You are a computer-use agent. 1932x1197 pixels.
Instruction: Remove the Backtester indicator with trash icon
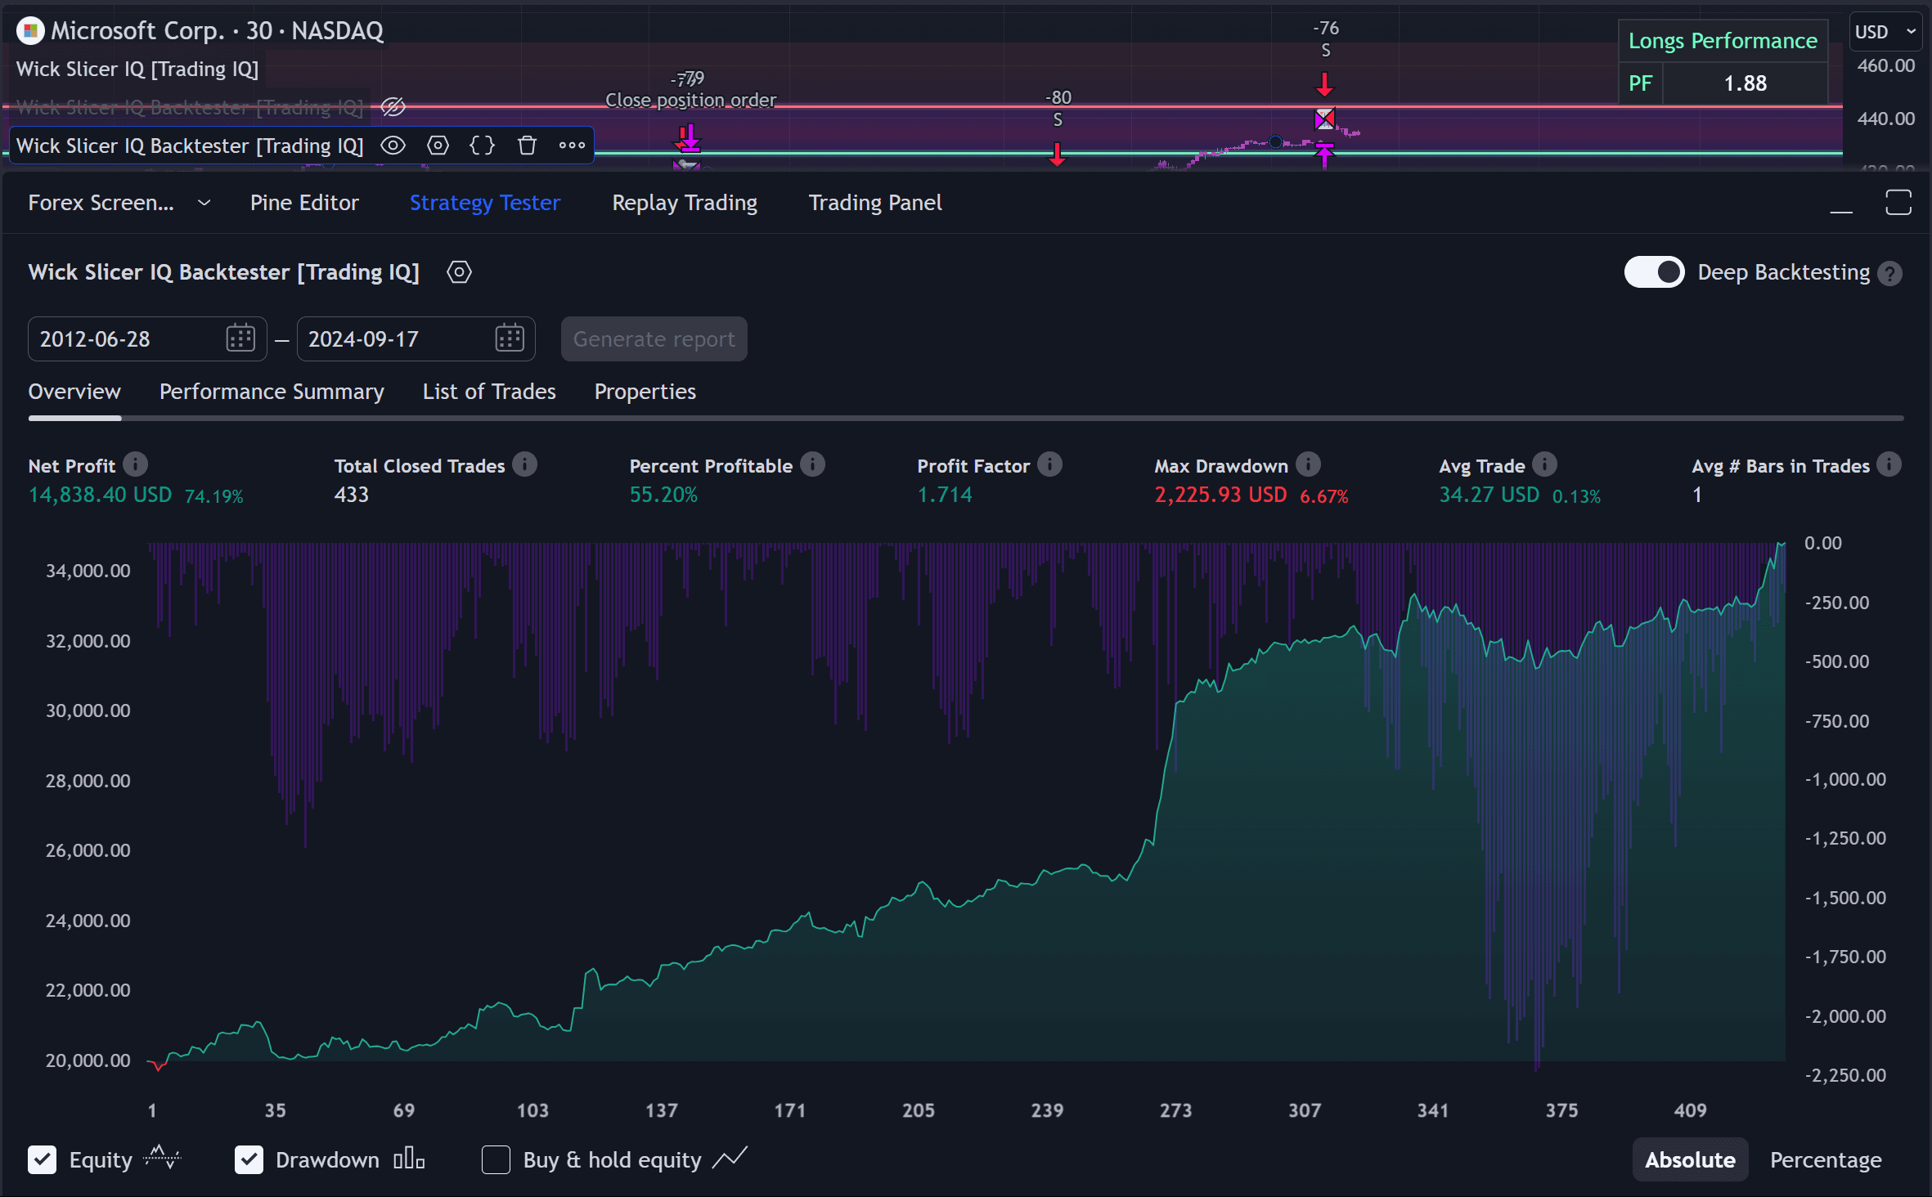click(x=527, y=146)
